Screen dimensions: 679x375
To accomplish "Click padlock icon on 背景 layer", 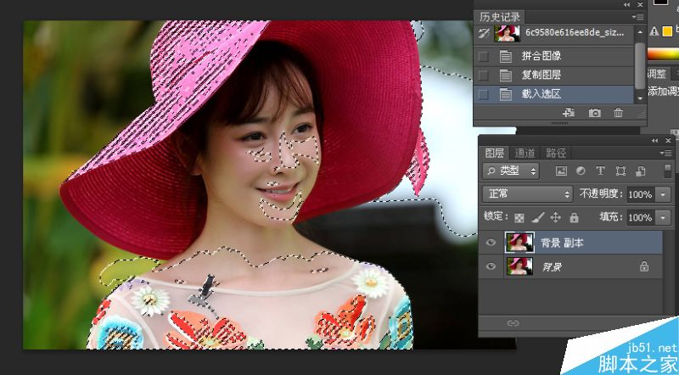I will point(644,266).
